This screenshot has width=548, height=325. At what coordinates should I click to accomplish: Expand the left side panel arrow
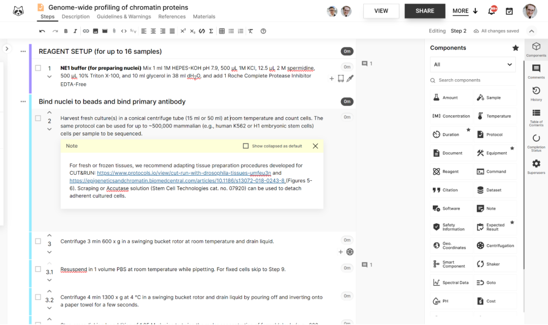pyautogui.click(x=7, y=49)
